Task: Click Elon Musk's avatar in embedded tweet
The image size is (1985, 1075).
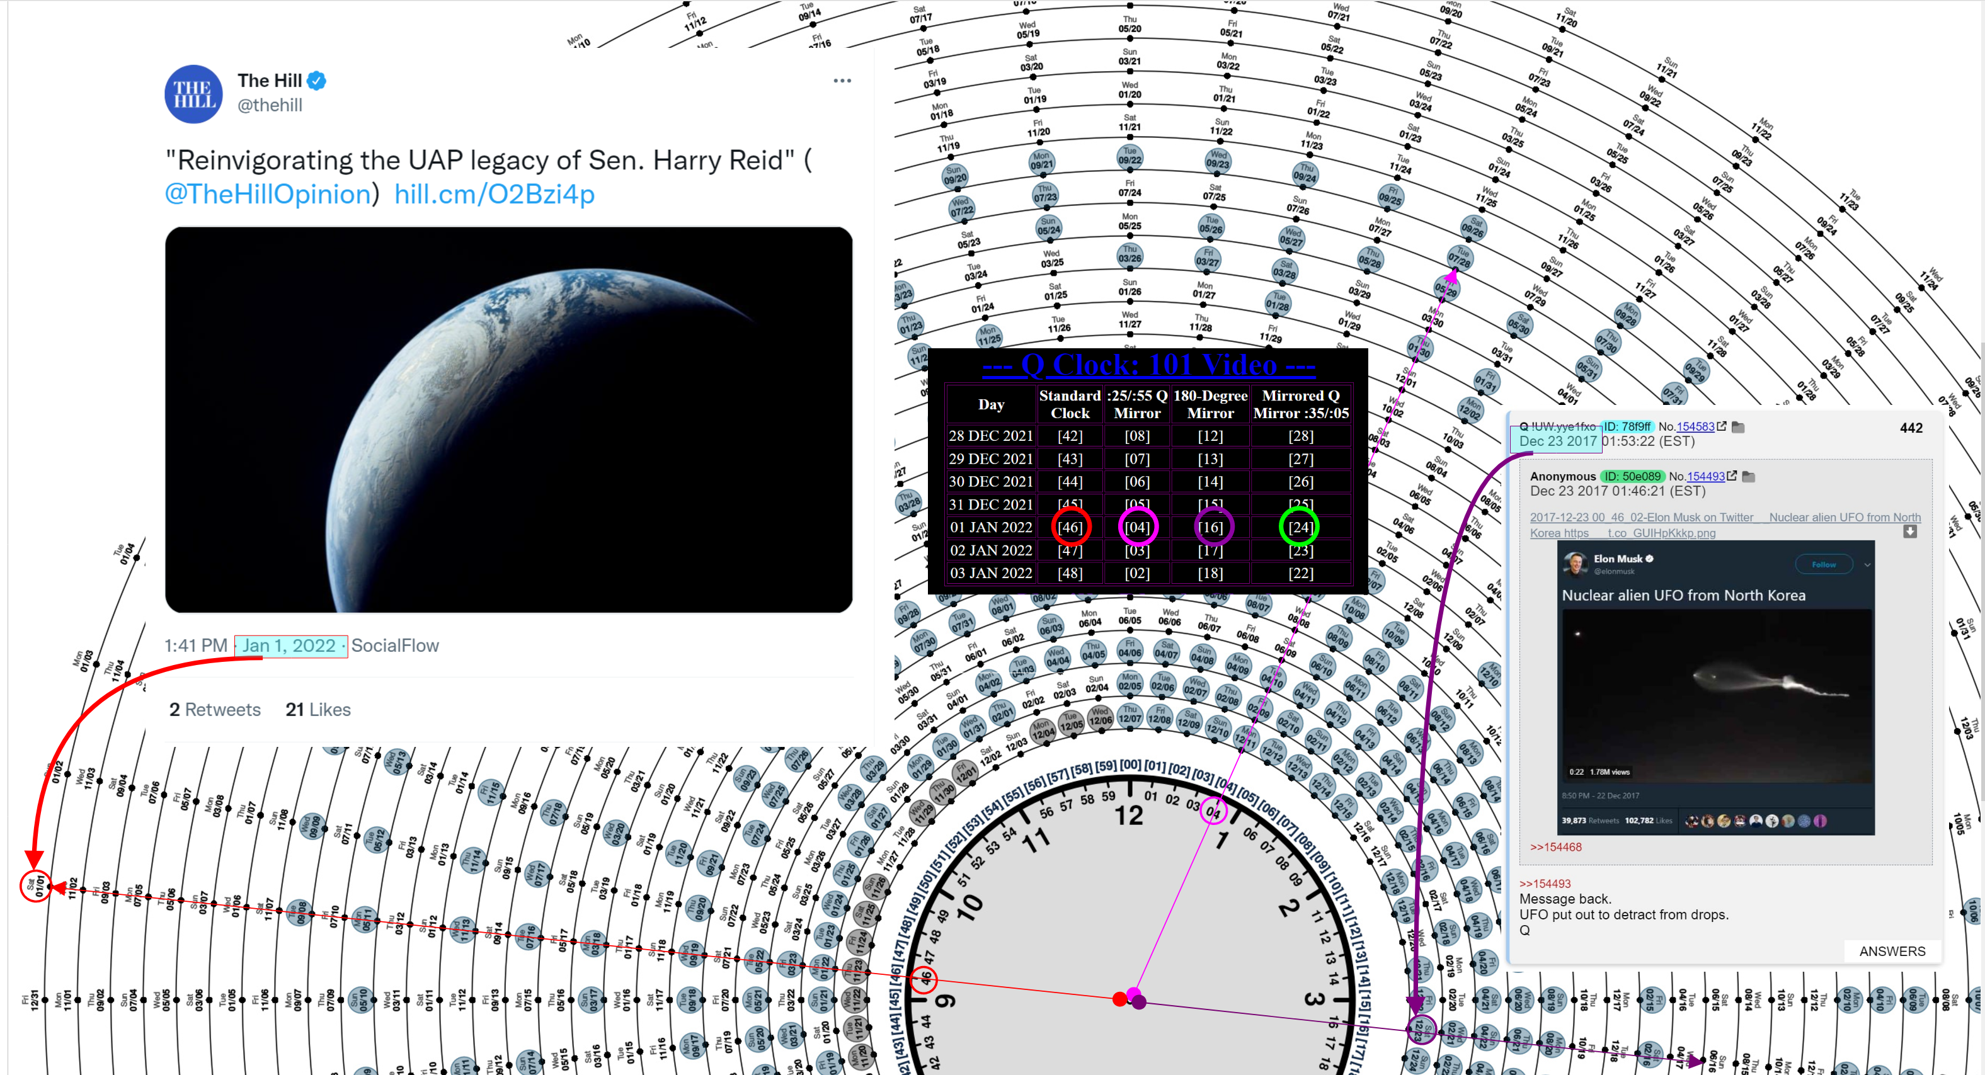Action: (x=1576, y=564)
